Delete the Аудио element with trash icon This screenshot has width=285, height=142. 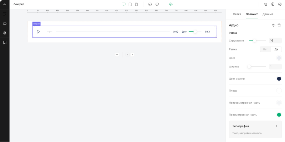tap(279, 25)
